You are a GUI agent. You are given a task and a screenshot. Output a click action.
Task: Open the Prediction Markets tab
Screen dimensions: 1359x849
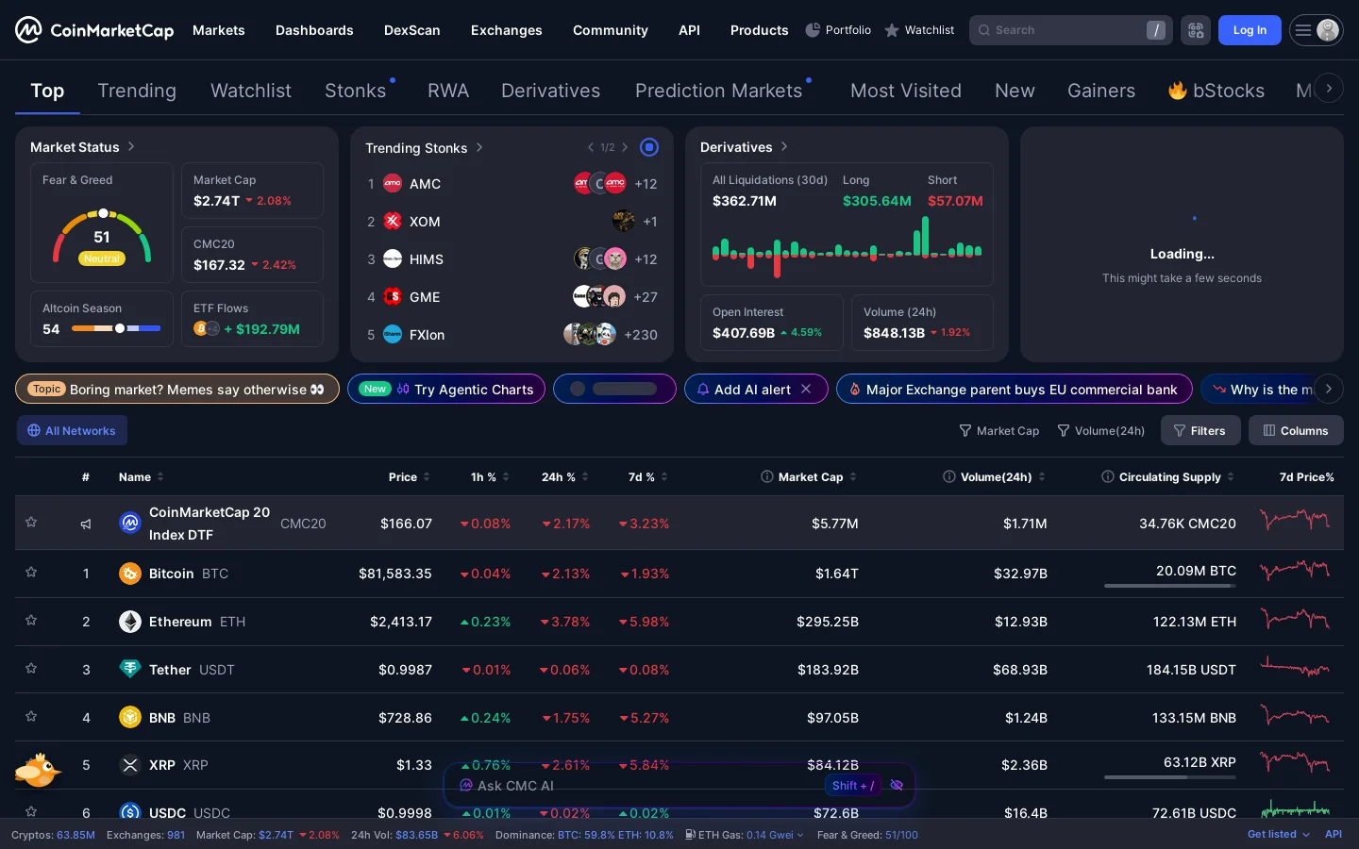coord(719,91)
